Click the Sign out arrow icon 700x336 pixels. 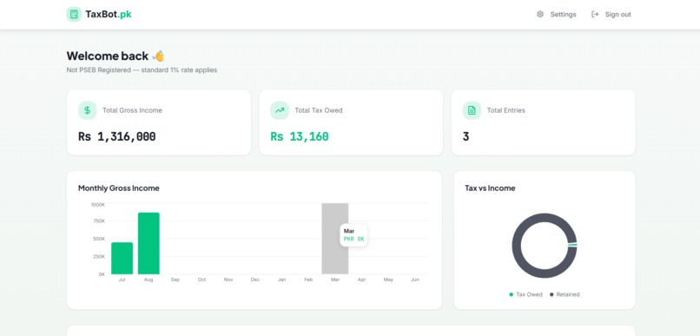[x=595, y=14]
